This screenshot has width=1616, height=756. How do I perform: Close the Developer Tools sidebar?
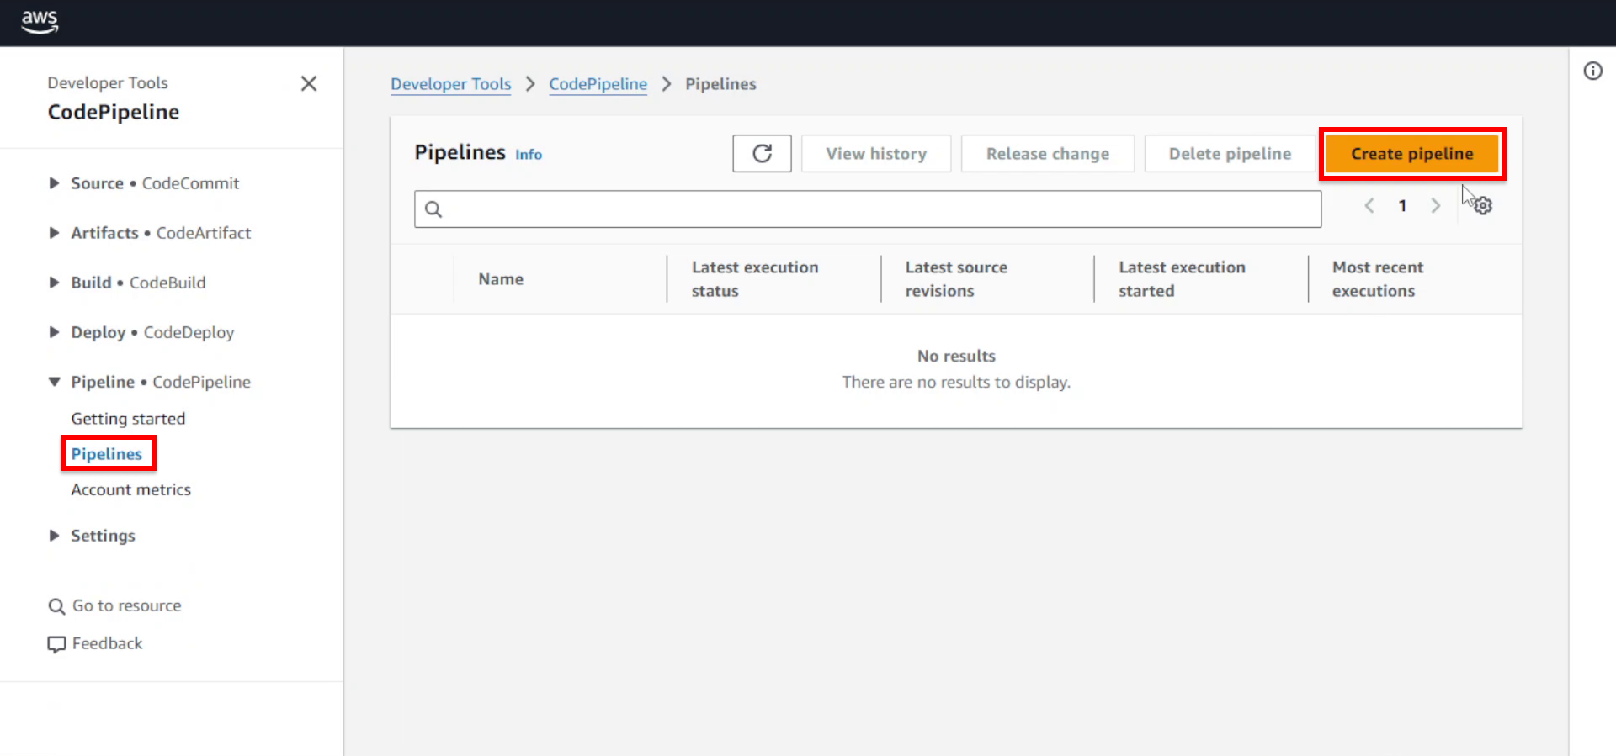(x=309, y=83)
